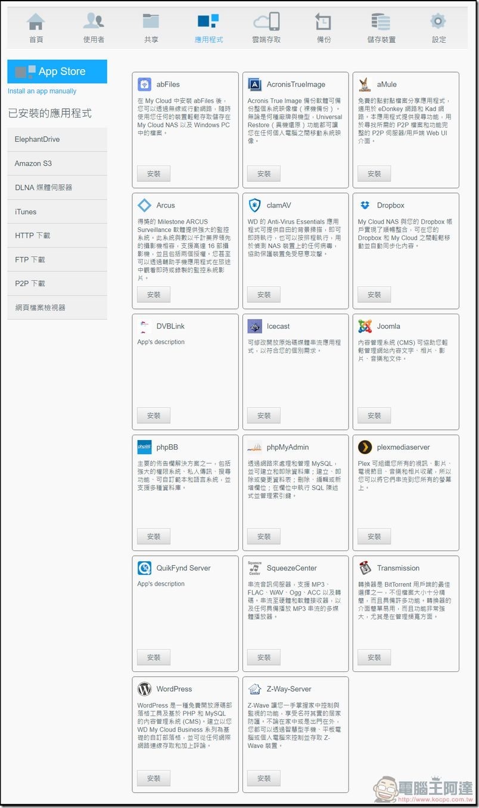This screenshot has width=479, height=808.
Task: Install the aMule app
Action: (374, 174)
